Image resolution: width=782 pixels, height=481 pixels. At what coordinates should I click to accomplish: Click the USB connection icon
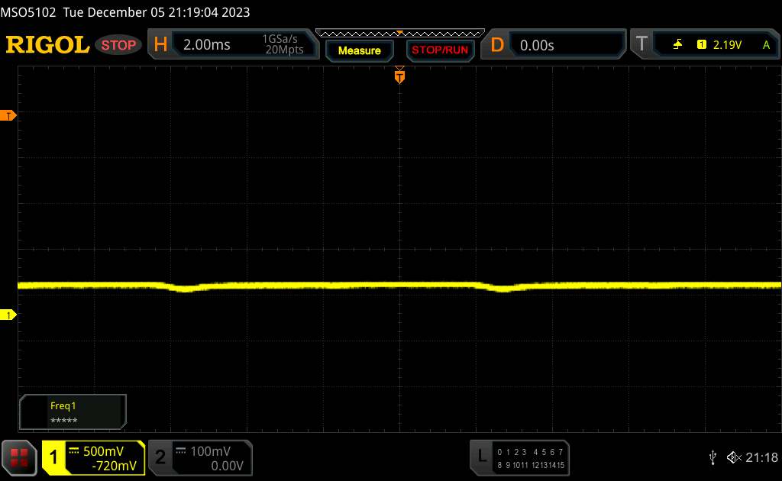tap(713, 457)
